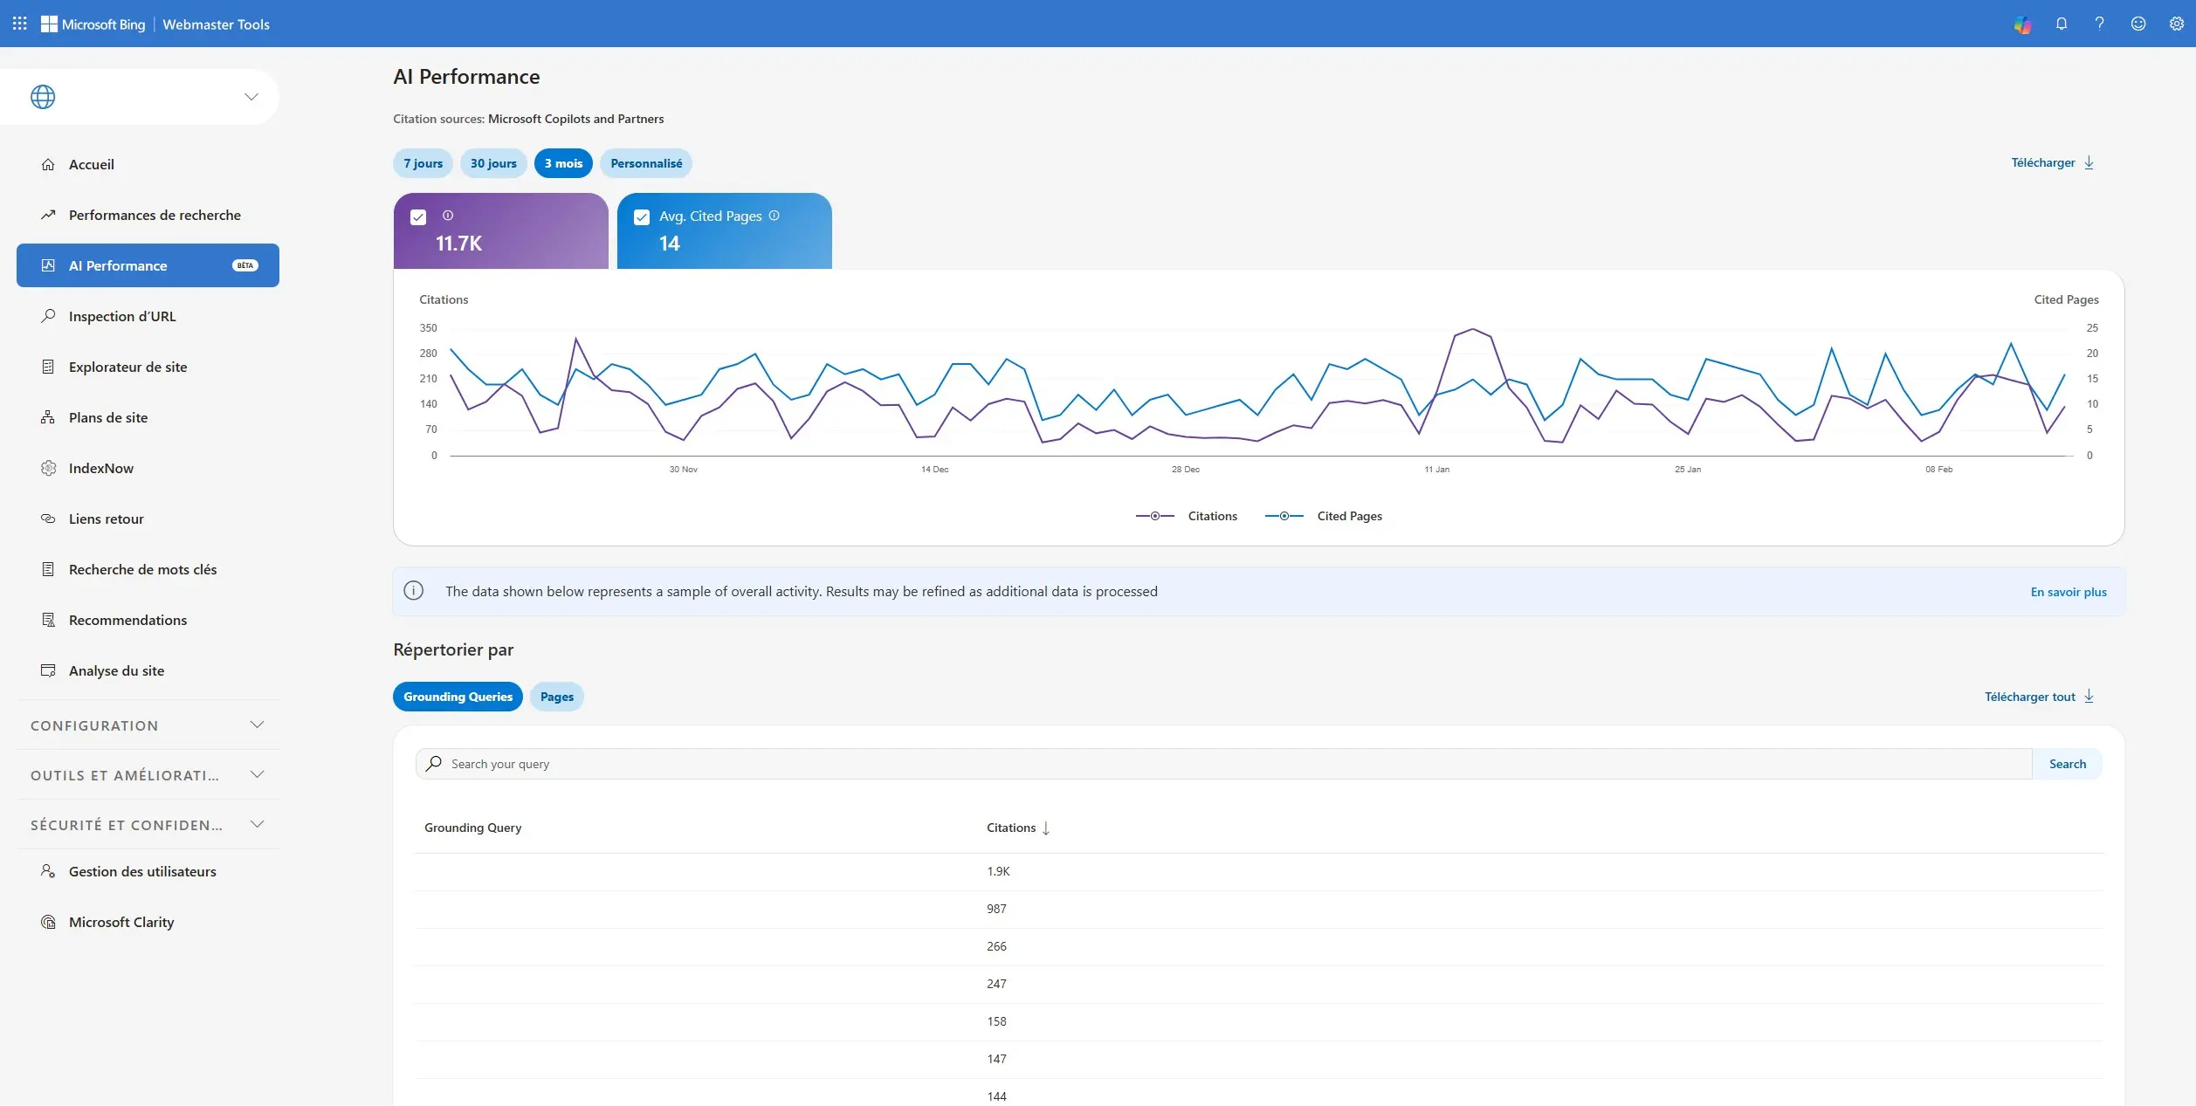The height and width of the screenshot is (1106, 2196).
Task: Open Liens retour section
Action: coord(107,519)
